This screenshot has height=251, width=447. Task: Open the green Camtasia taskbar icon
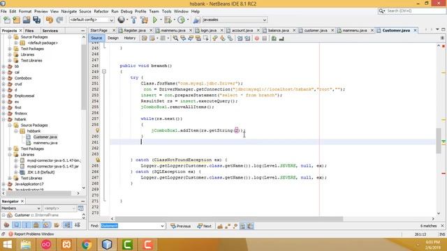(127, 245)
